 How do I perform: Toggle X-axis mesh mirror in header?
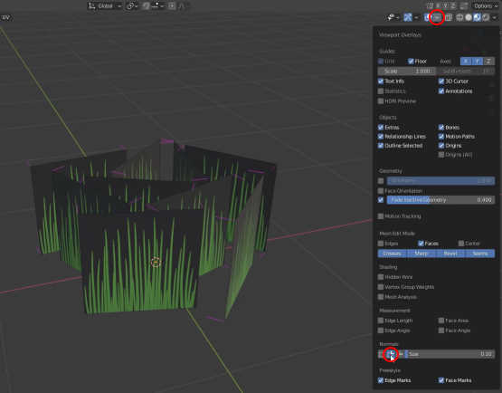(x=438, y=5)
